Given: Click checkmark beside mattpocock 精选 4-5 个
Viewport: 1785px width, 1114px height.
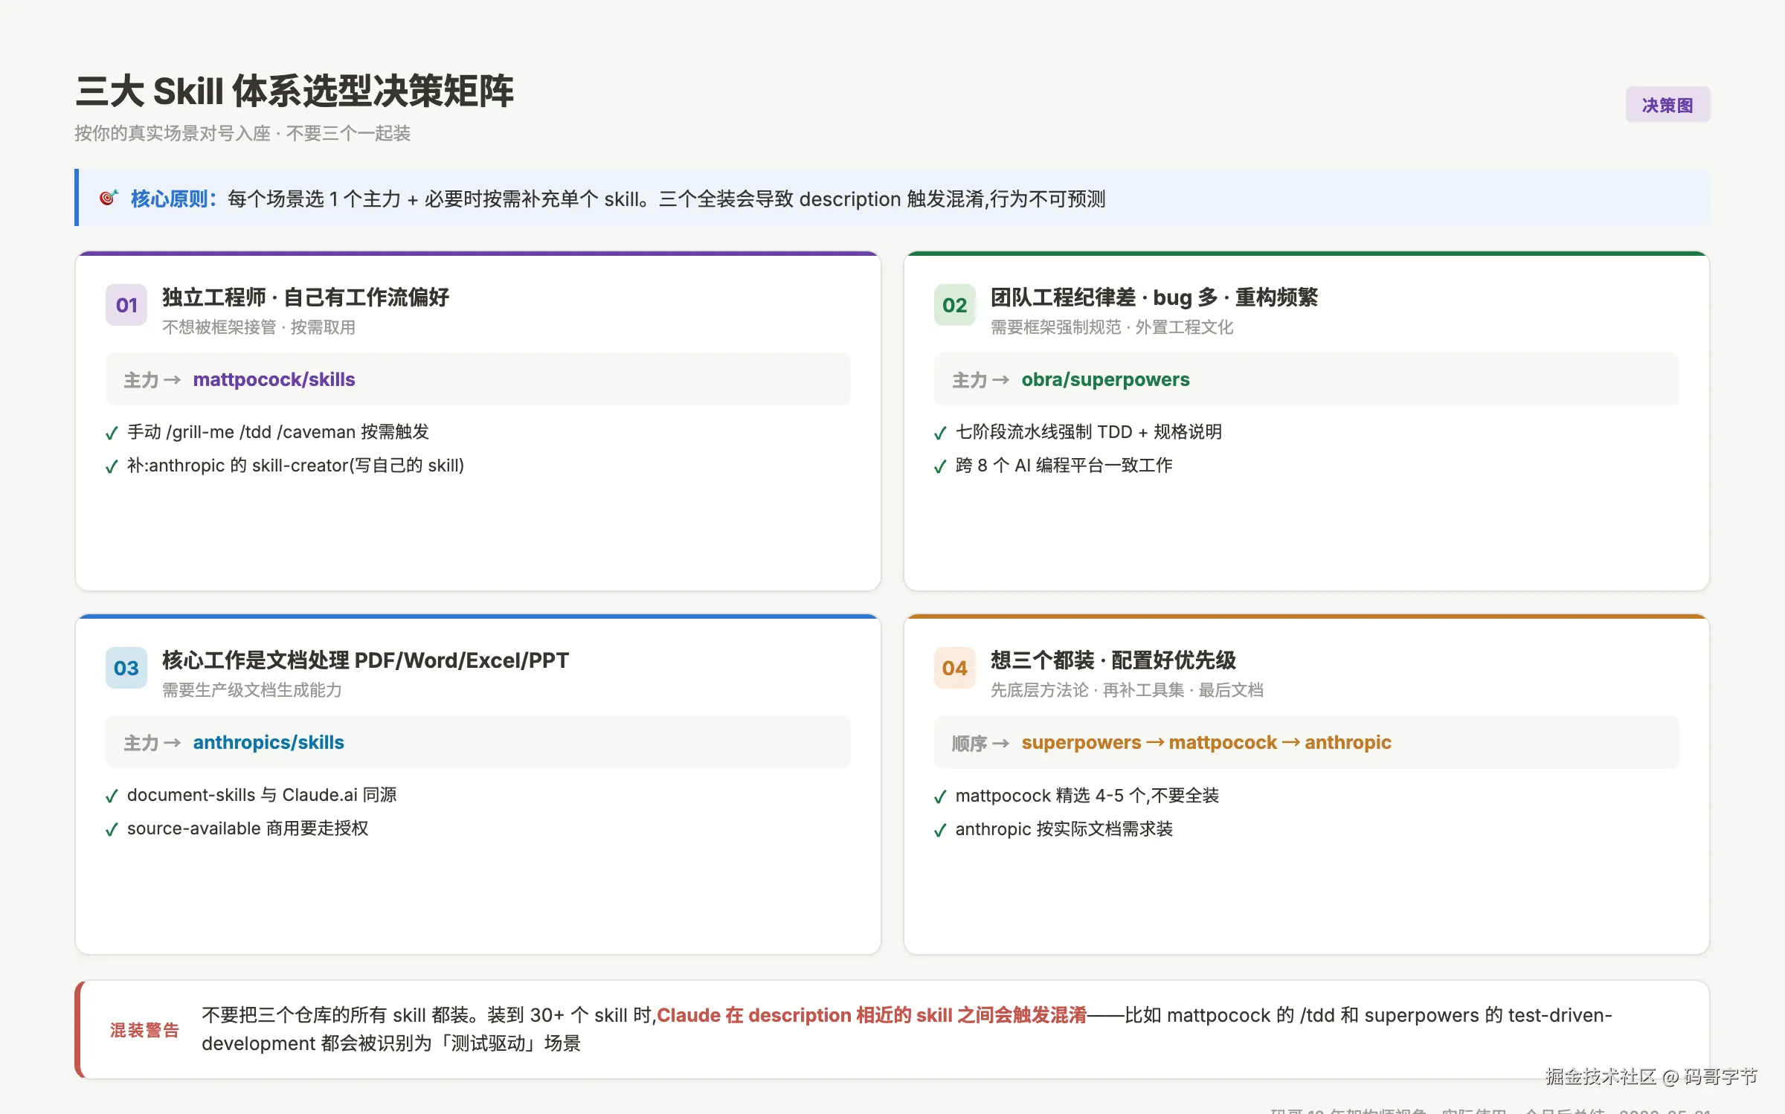Looking at the screenshot, I should point(940,796).
